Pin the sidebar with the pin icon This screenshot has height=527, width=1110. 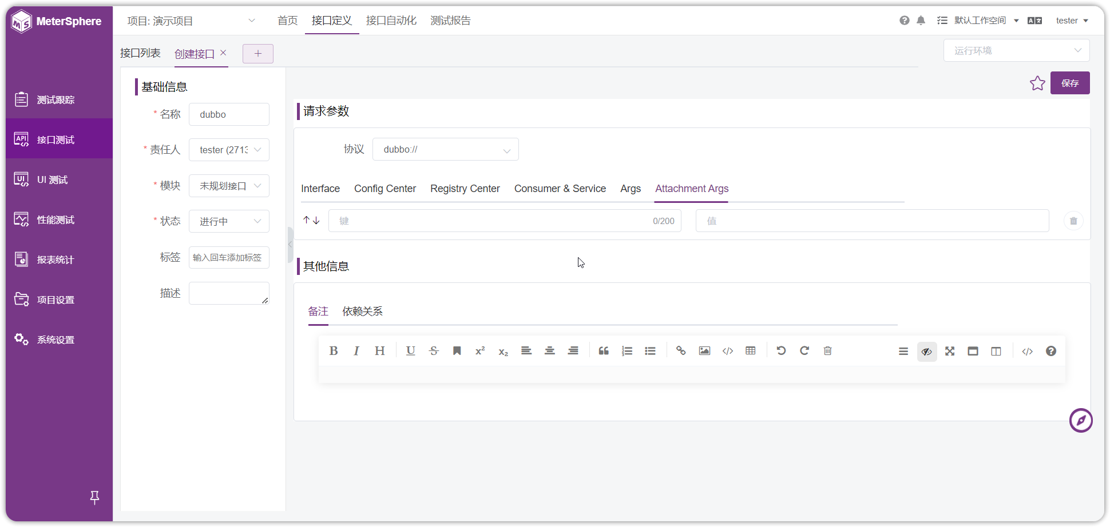[x=95, y=498]
